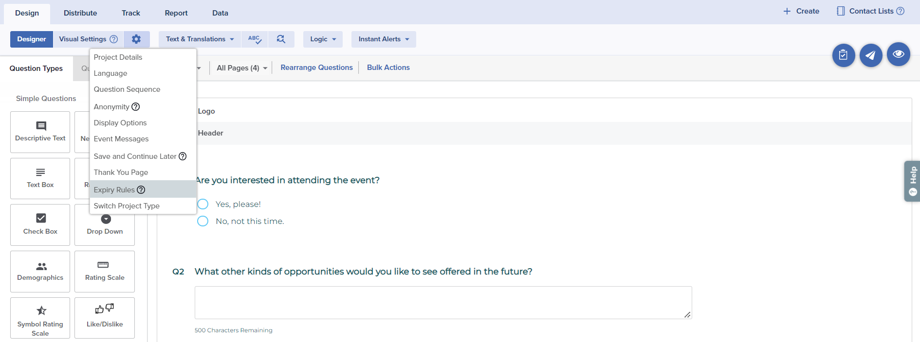Add a Symbol Rating Scale question
The width and height of the screenshot is (920, 342).
pyautogui.click(x=40, y=318)
